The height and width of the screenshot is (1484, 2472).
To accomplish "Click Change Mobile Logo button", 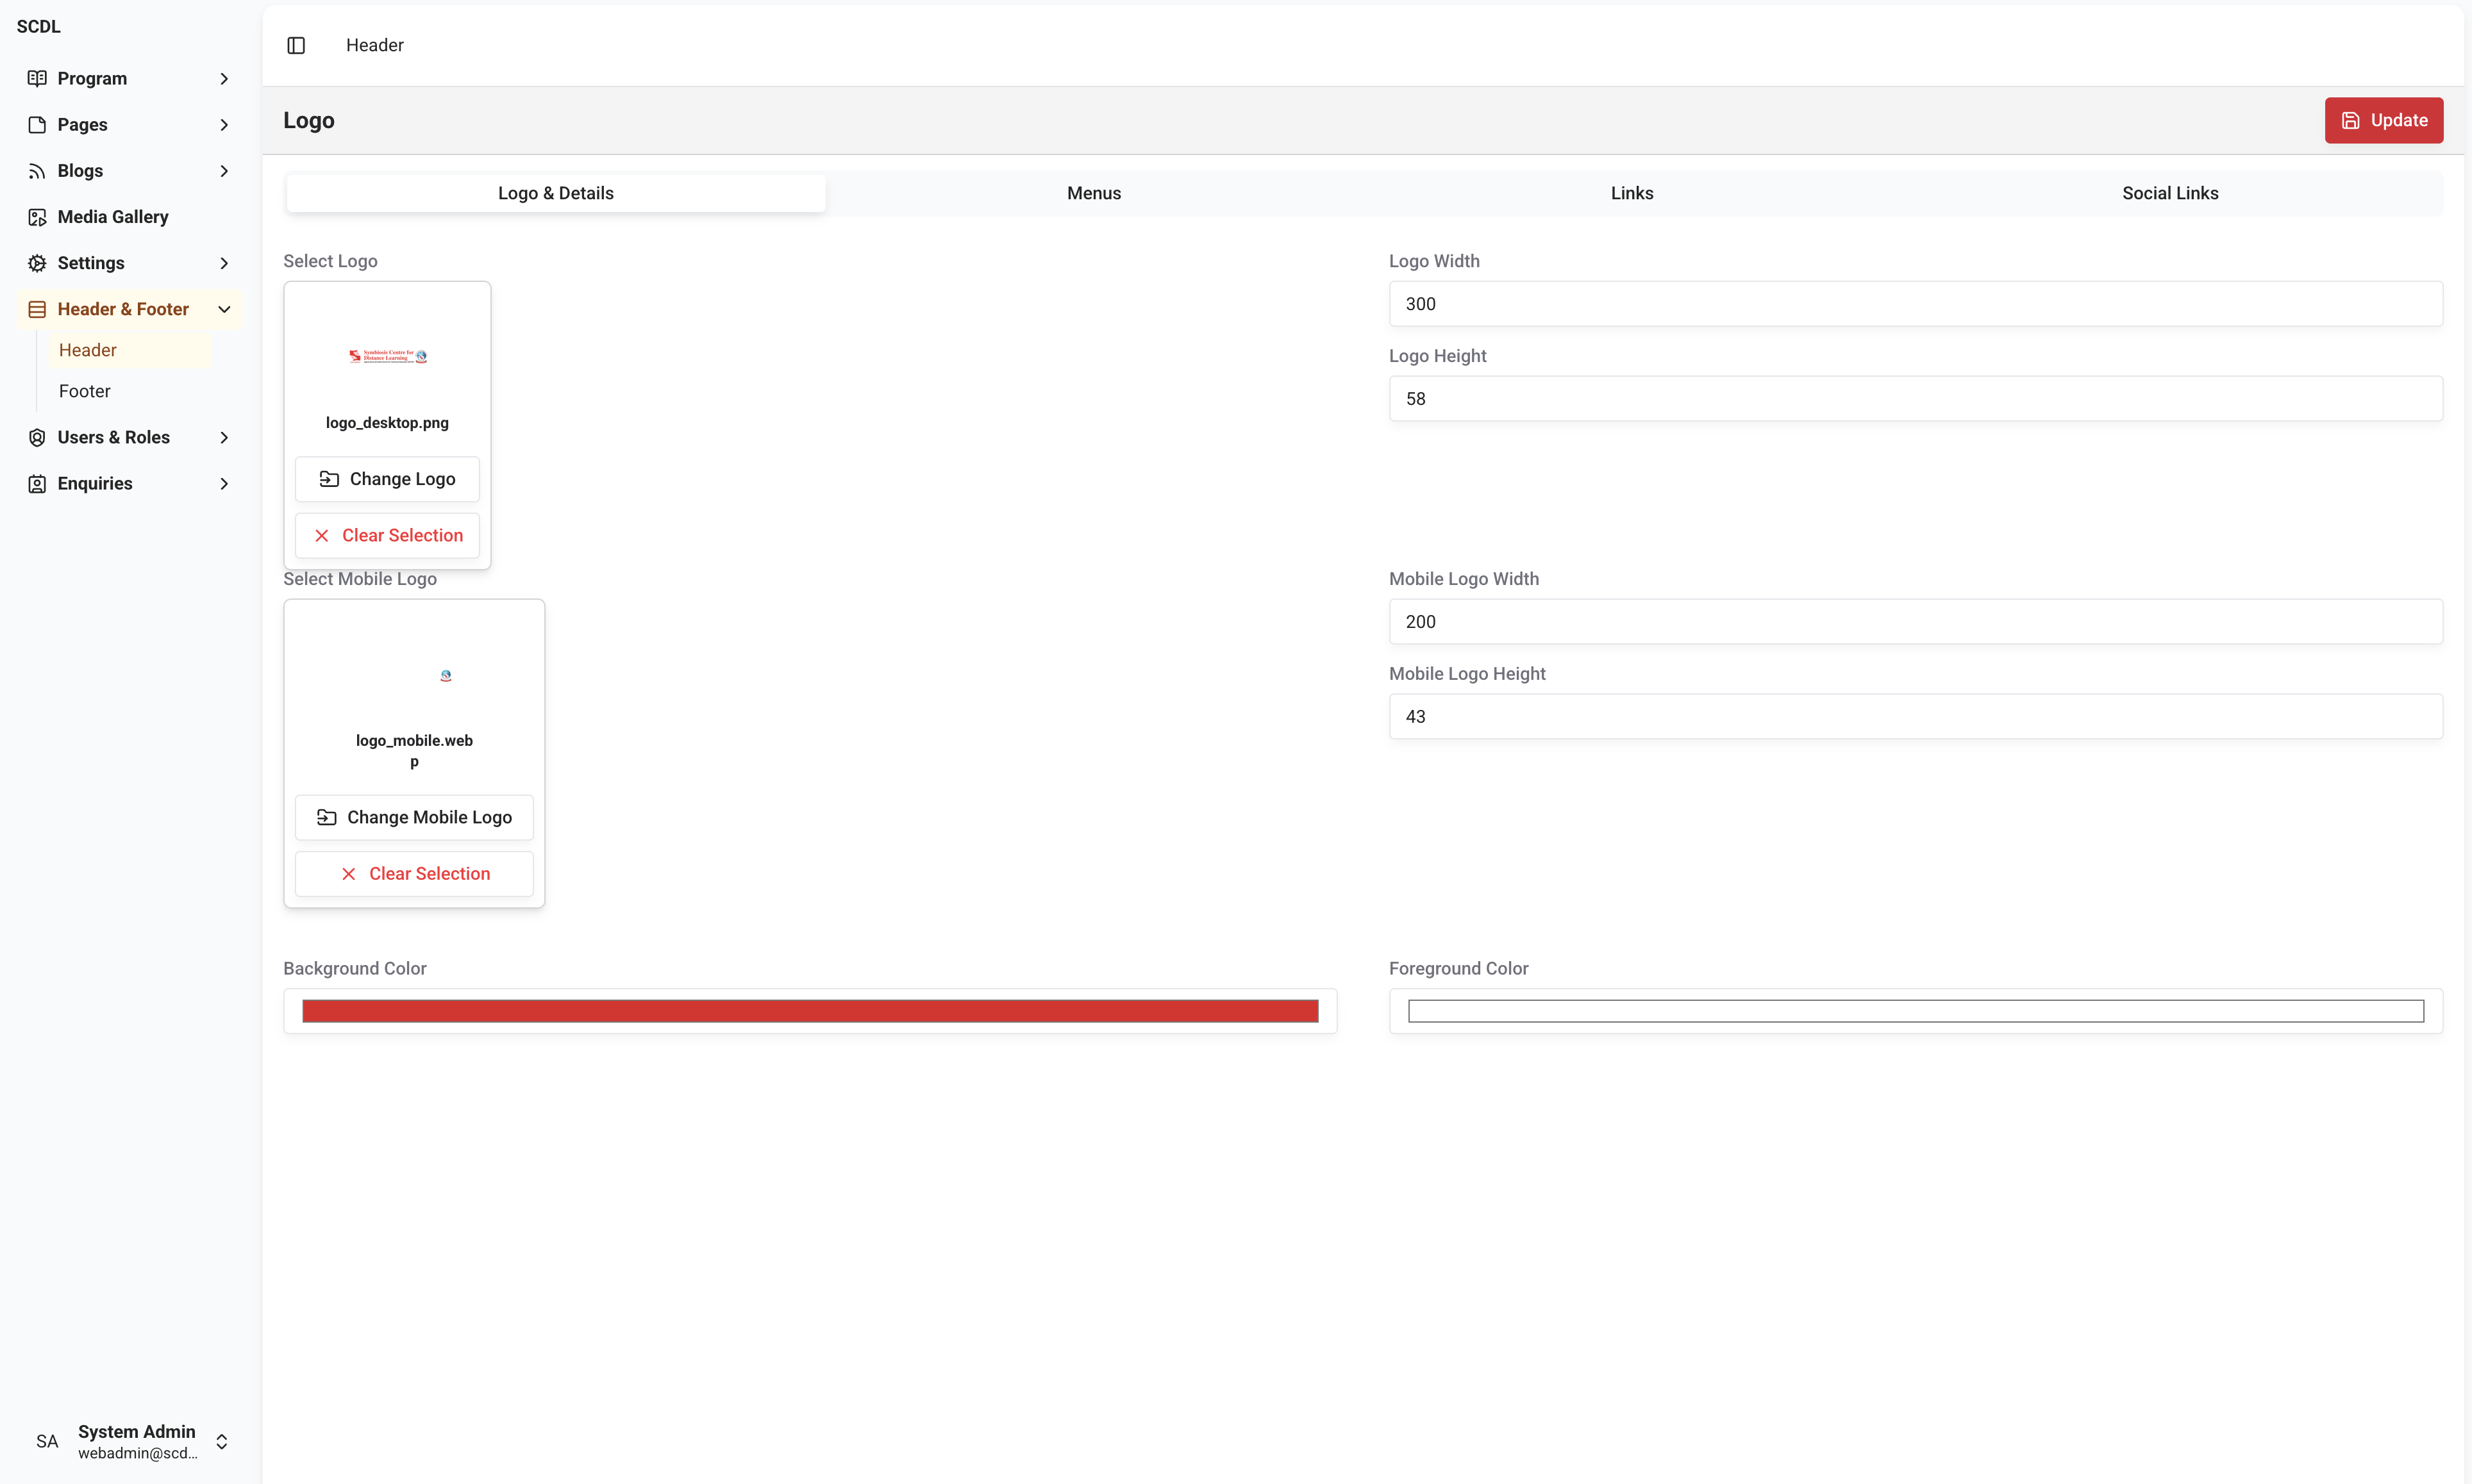I will 414,817.
